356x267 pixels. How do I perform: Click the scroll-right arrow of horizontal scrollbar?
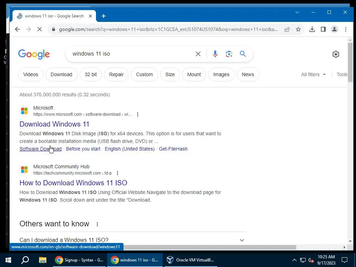click(x=345, y=247)
